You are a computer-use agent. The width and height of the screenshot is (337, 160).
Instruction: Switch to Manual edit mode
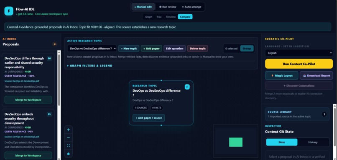[x=143, y=7]
